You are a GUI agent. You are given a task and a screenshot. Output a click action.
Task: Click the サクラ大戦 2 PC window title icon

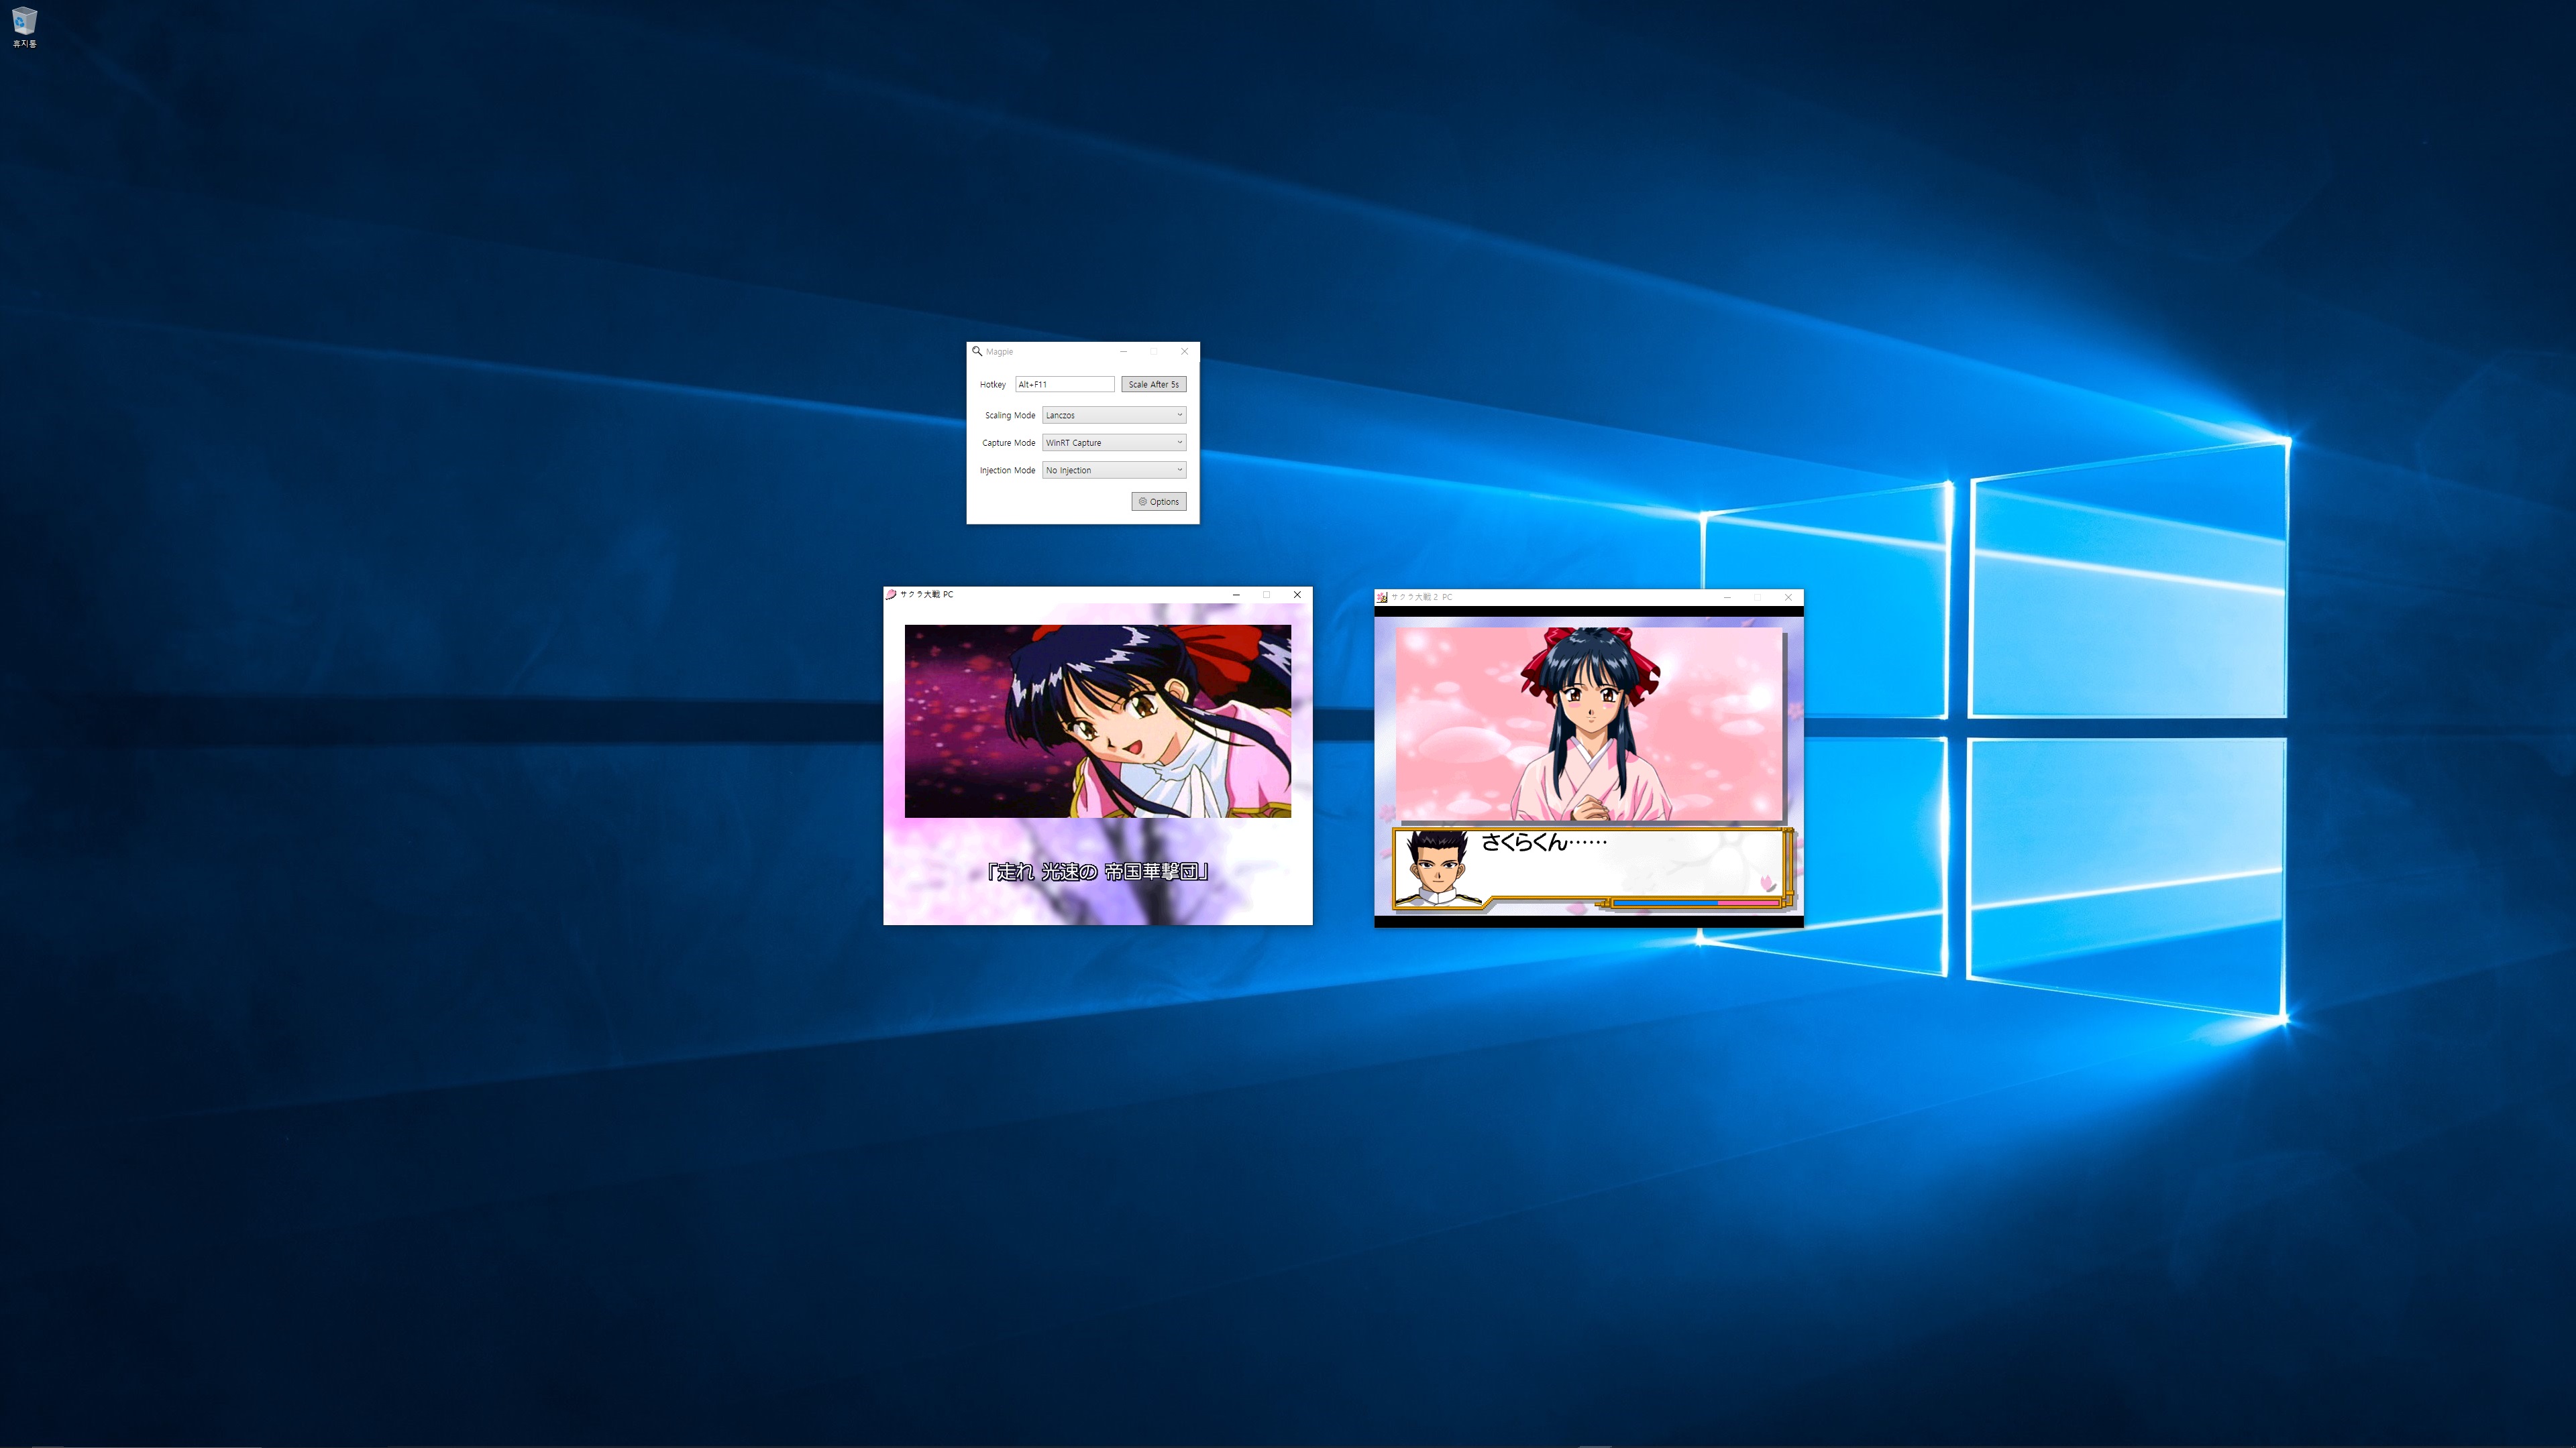(x=1382, y=597)
